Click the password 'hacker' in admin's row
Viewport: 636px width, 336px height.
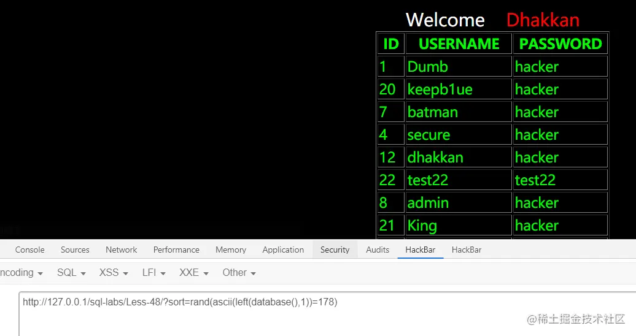[x=560, y=203]
